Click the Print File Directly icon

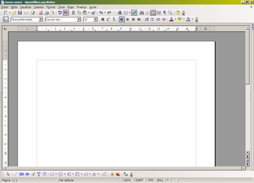coord(47,13)
